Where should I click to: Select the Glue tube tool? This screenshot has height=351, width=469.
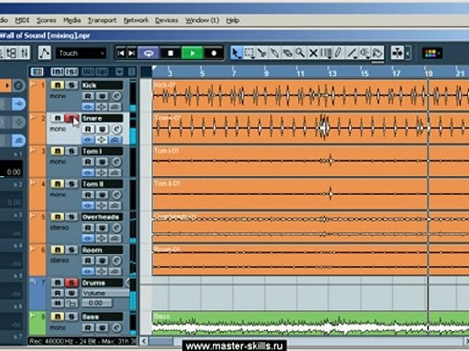tap(275, 53)
